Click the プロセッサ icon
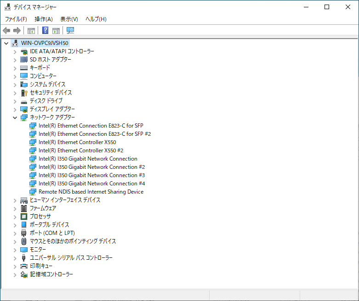359x301 pixels. click(24, 217)
